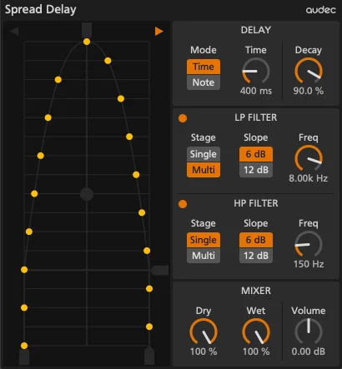Choose 12 dB slope for LP filter
The height and width of the screenshot is (369, 342).
click(x=256, y=170)
